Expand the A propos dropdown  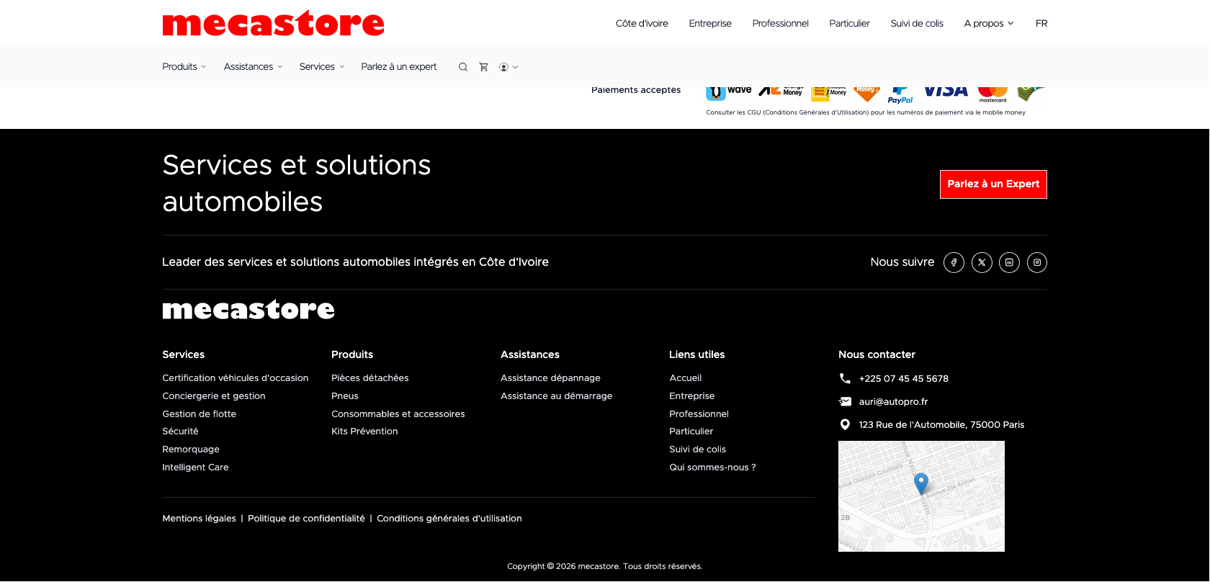pos(989,24)
